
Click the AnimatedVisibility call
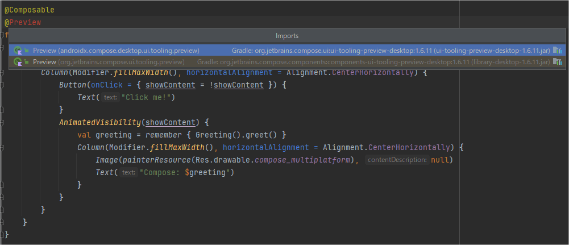click(100, 122)
